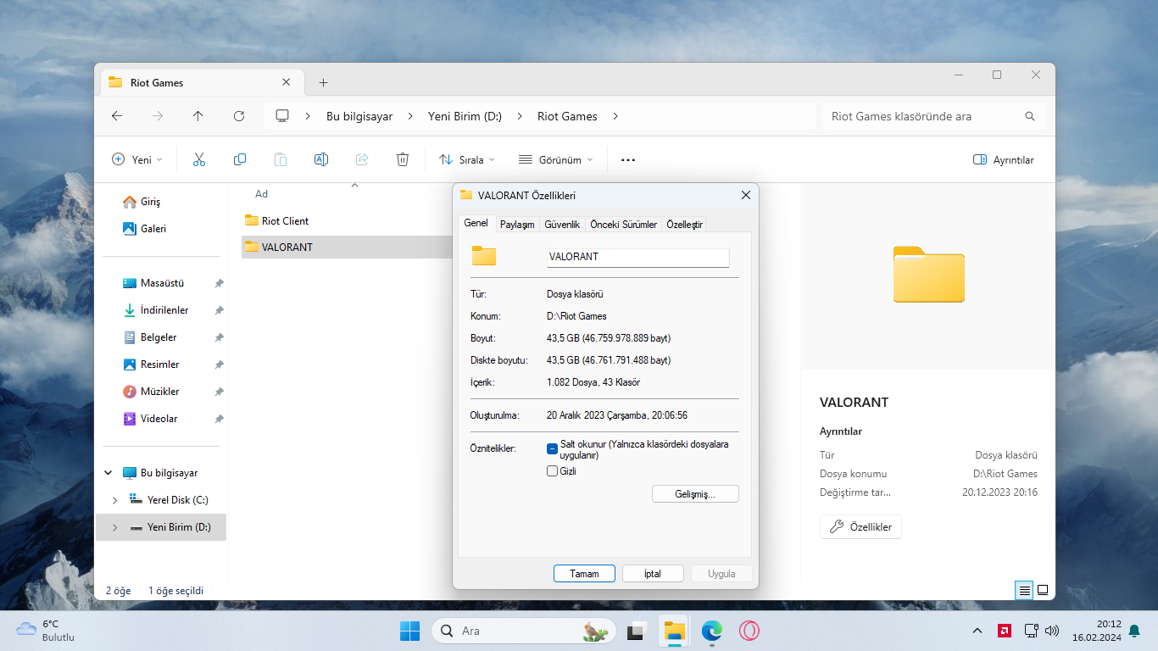This screenshot has width=1158, height=651.
Task: Switch to the Paylaşım tab
Action: (517, 225)
